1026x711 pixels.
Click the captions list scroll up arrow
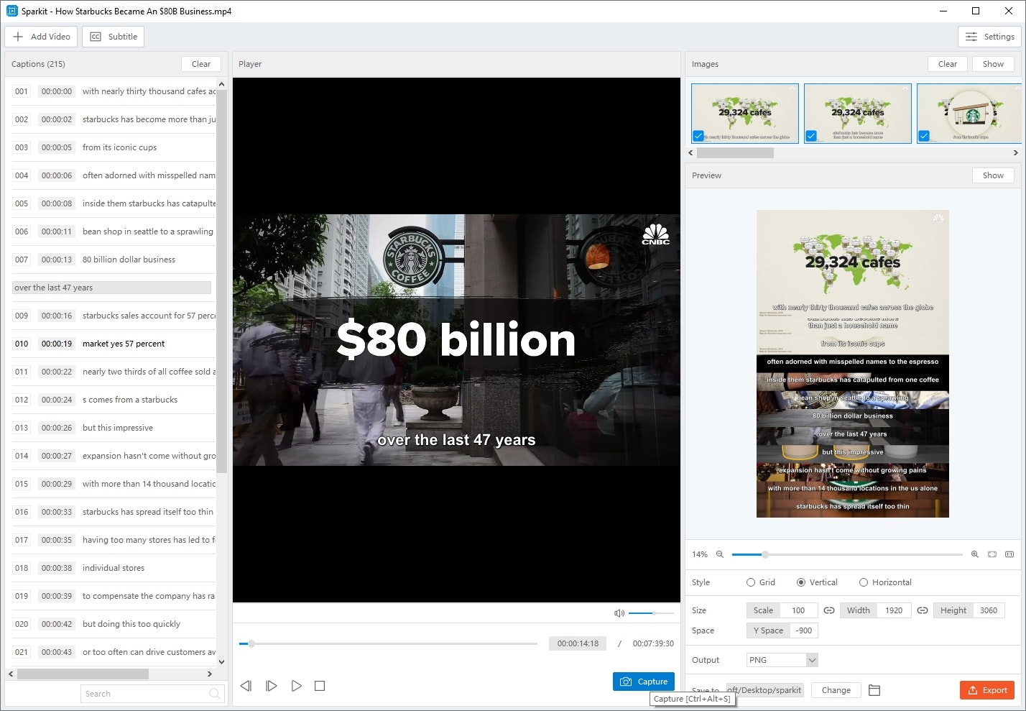221,84
